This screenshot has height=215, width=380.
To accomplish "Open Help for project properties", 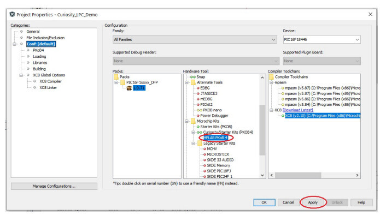I will 361,202.
